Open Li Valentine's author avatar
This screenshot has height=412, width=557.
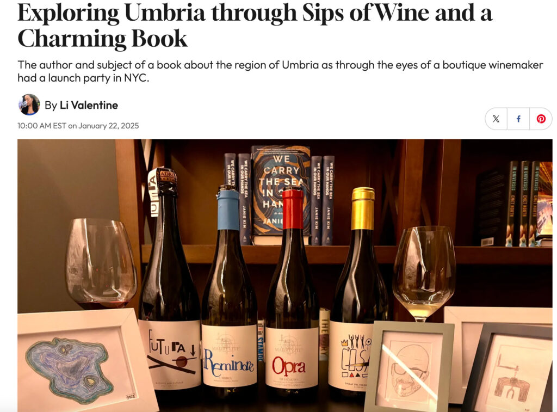29,105
